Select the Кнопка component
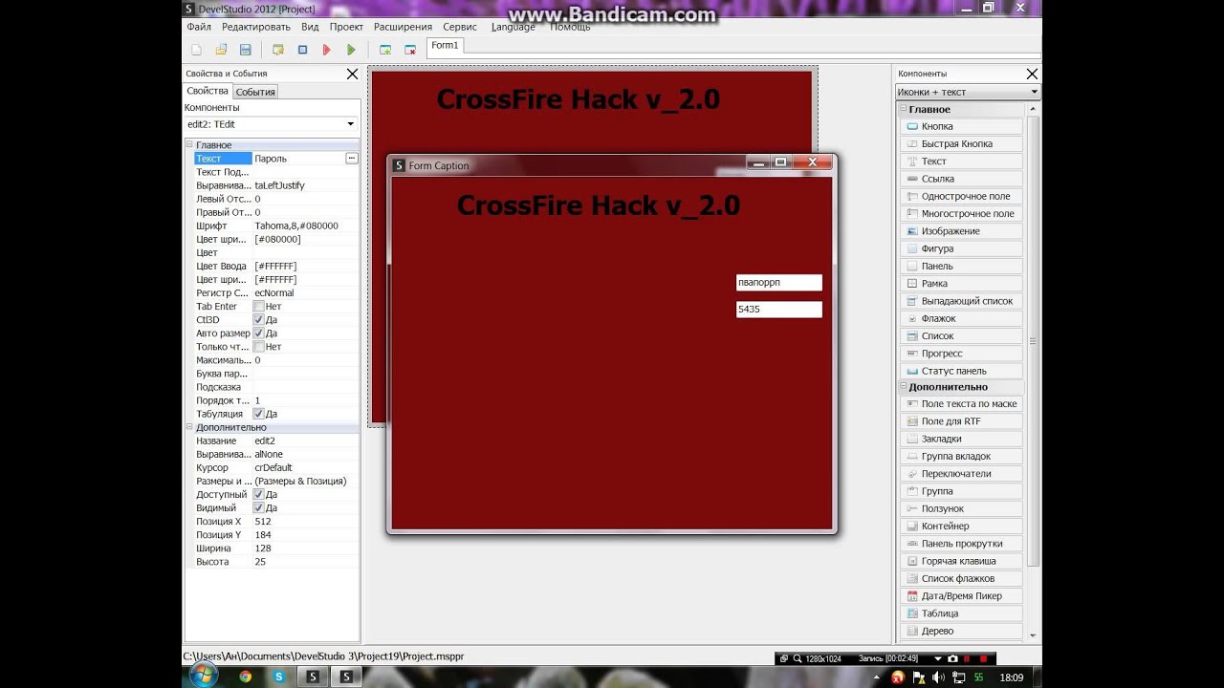The height and width of the screenshot is (688, 1224). pos(961,126)
